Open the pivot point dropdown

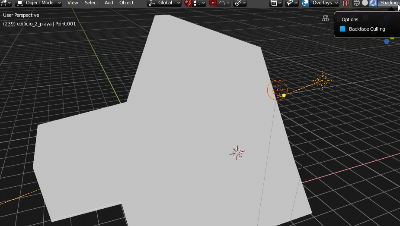pyautogui.click(x=240, y=3)
